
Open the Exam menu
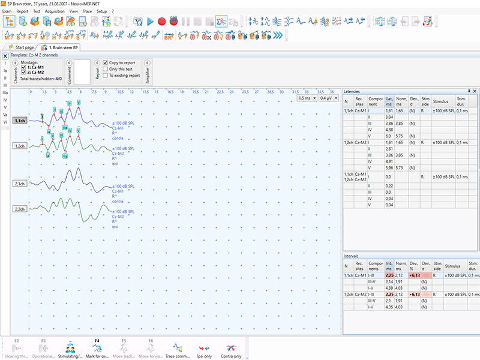[7, 11]
